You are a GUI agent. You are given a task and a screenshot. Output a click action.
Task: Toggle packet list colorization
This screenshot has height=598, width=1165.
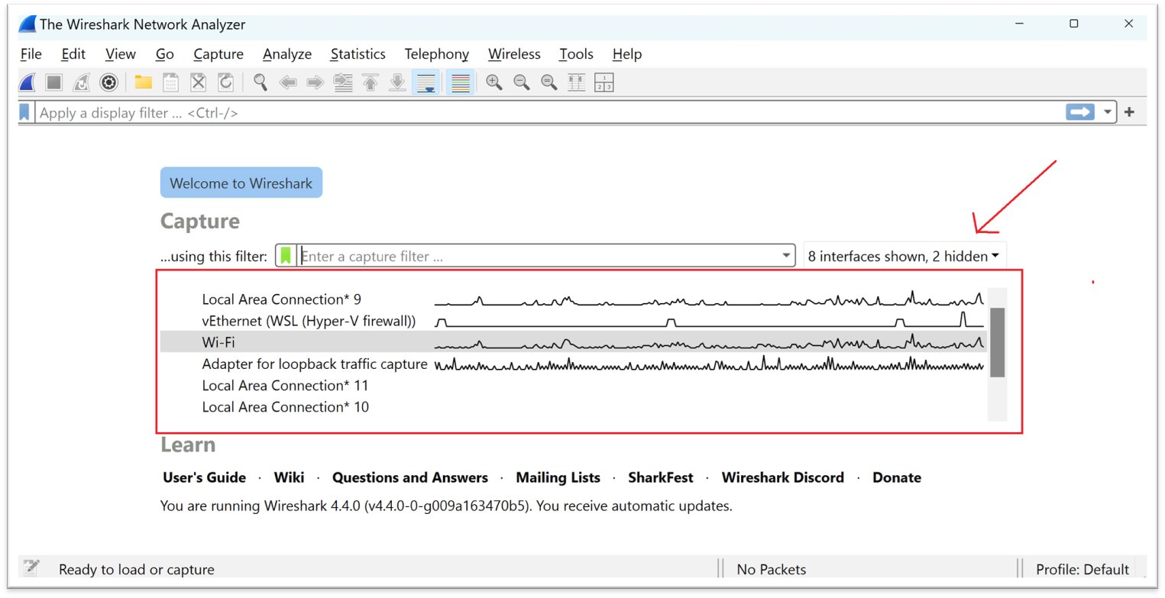pyautogui.click(x=459, y=82)
